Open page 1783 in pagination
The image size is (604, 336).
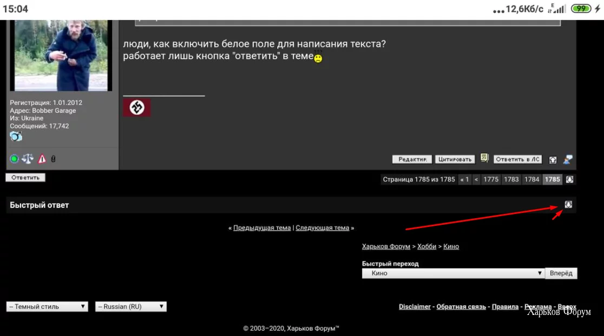(x=511, y=179)
